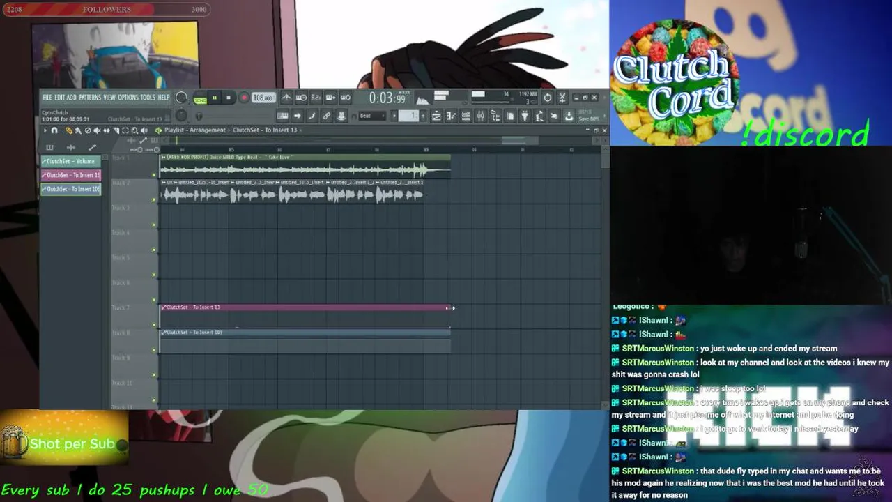Mute Track 2 via its green dot
Viewport: 892px width, 502px height.
pyautogui.click(x=154, y=200)
